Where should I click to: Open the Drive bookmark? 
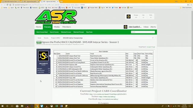48,7
